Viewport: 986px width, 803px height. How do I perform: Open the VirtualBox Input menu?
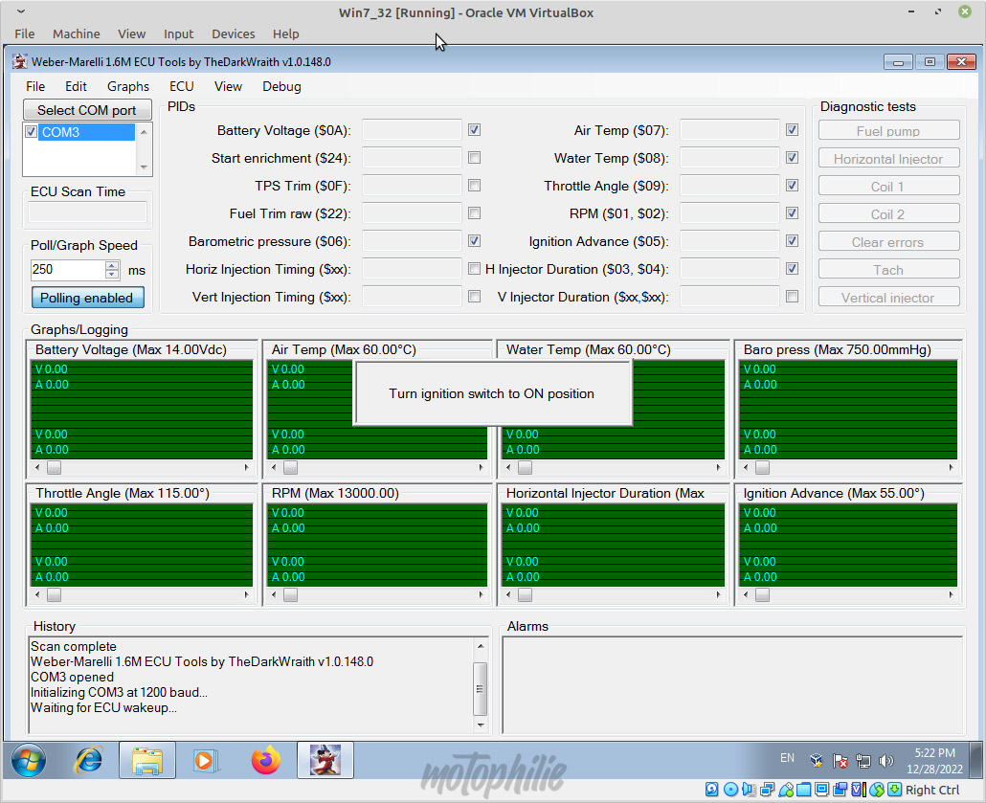(179, 33)
